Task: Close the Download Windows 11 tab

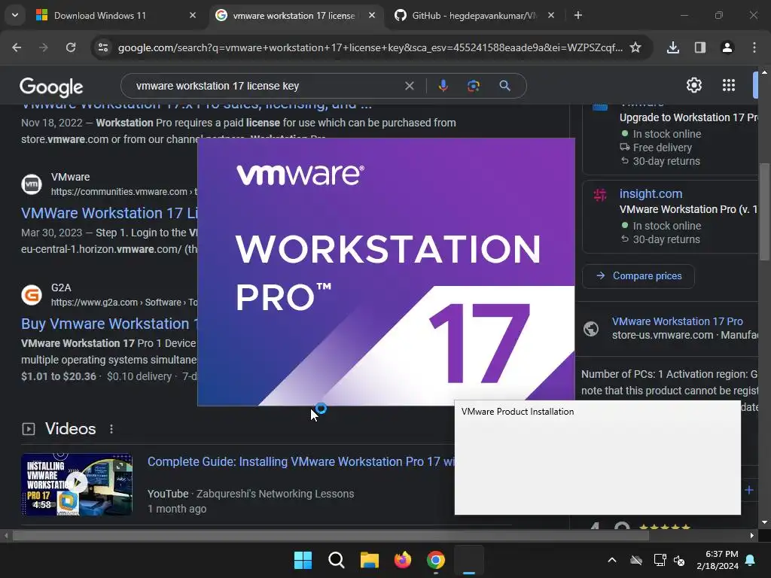Action: [193, 15]
